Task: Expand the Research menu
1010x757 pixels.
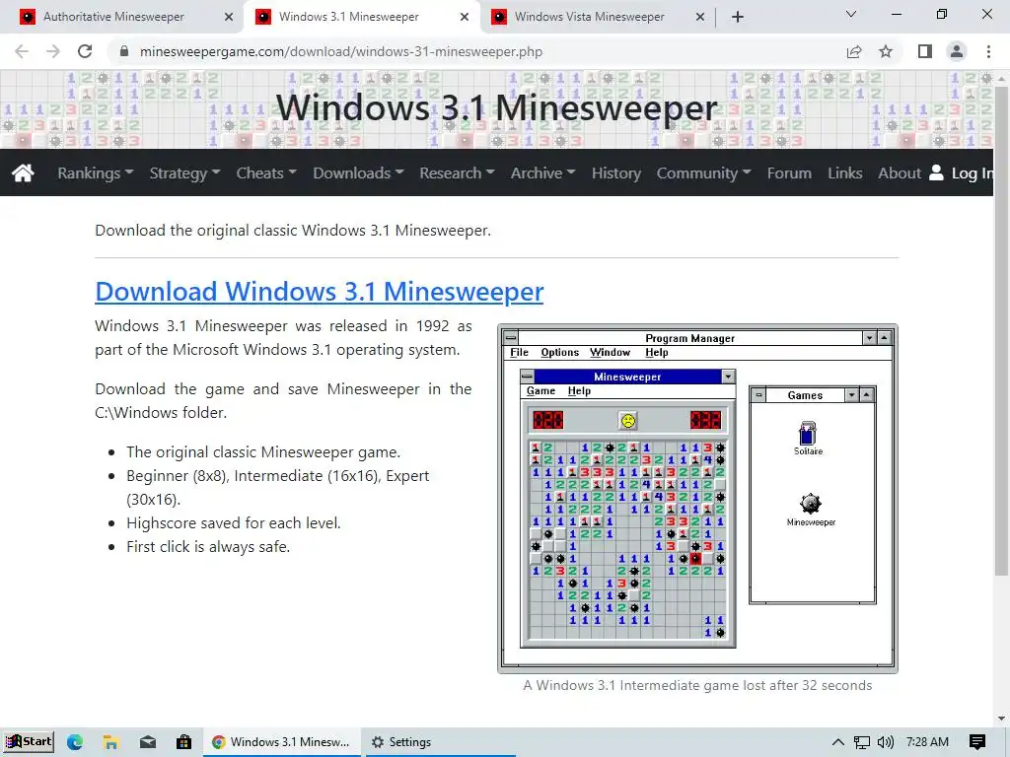Action: tap(457, 173)
